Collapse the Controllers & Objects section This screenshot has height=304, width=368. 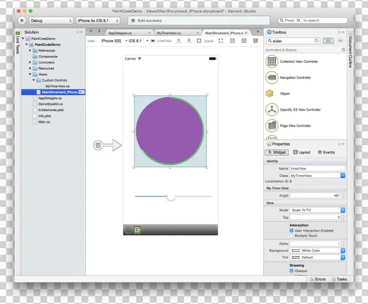pos(343,50)
